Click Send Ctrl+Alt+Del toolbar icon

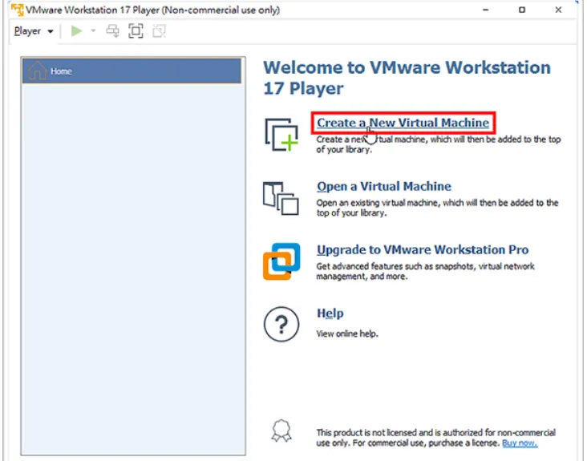tap(113, 31)
